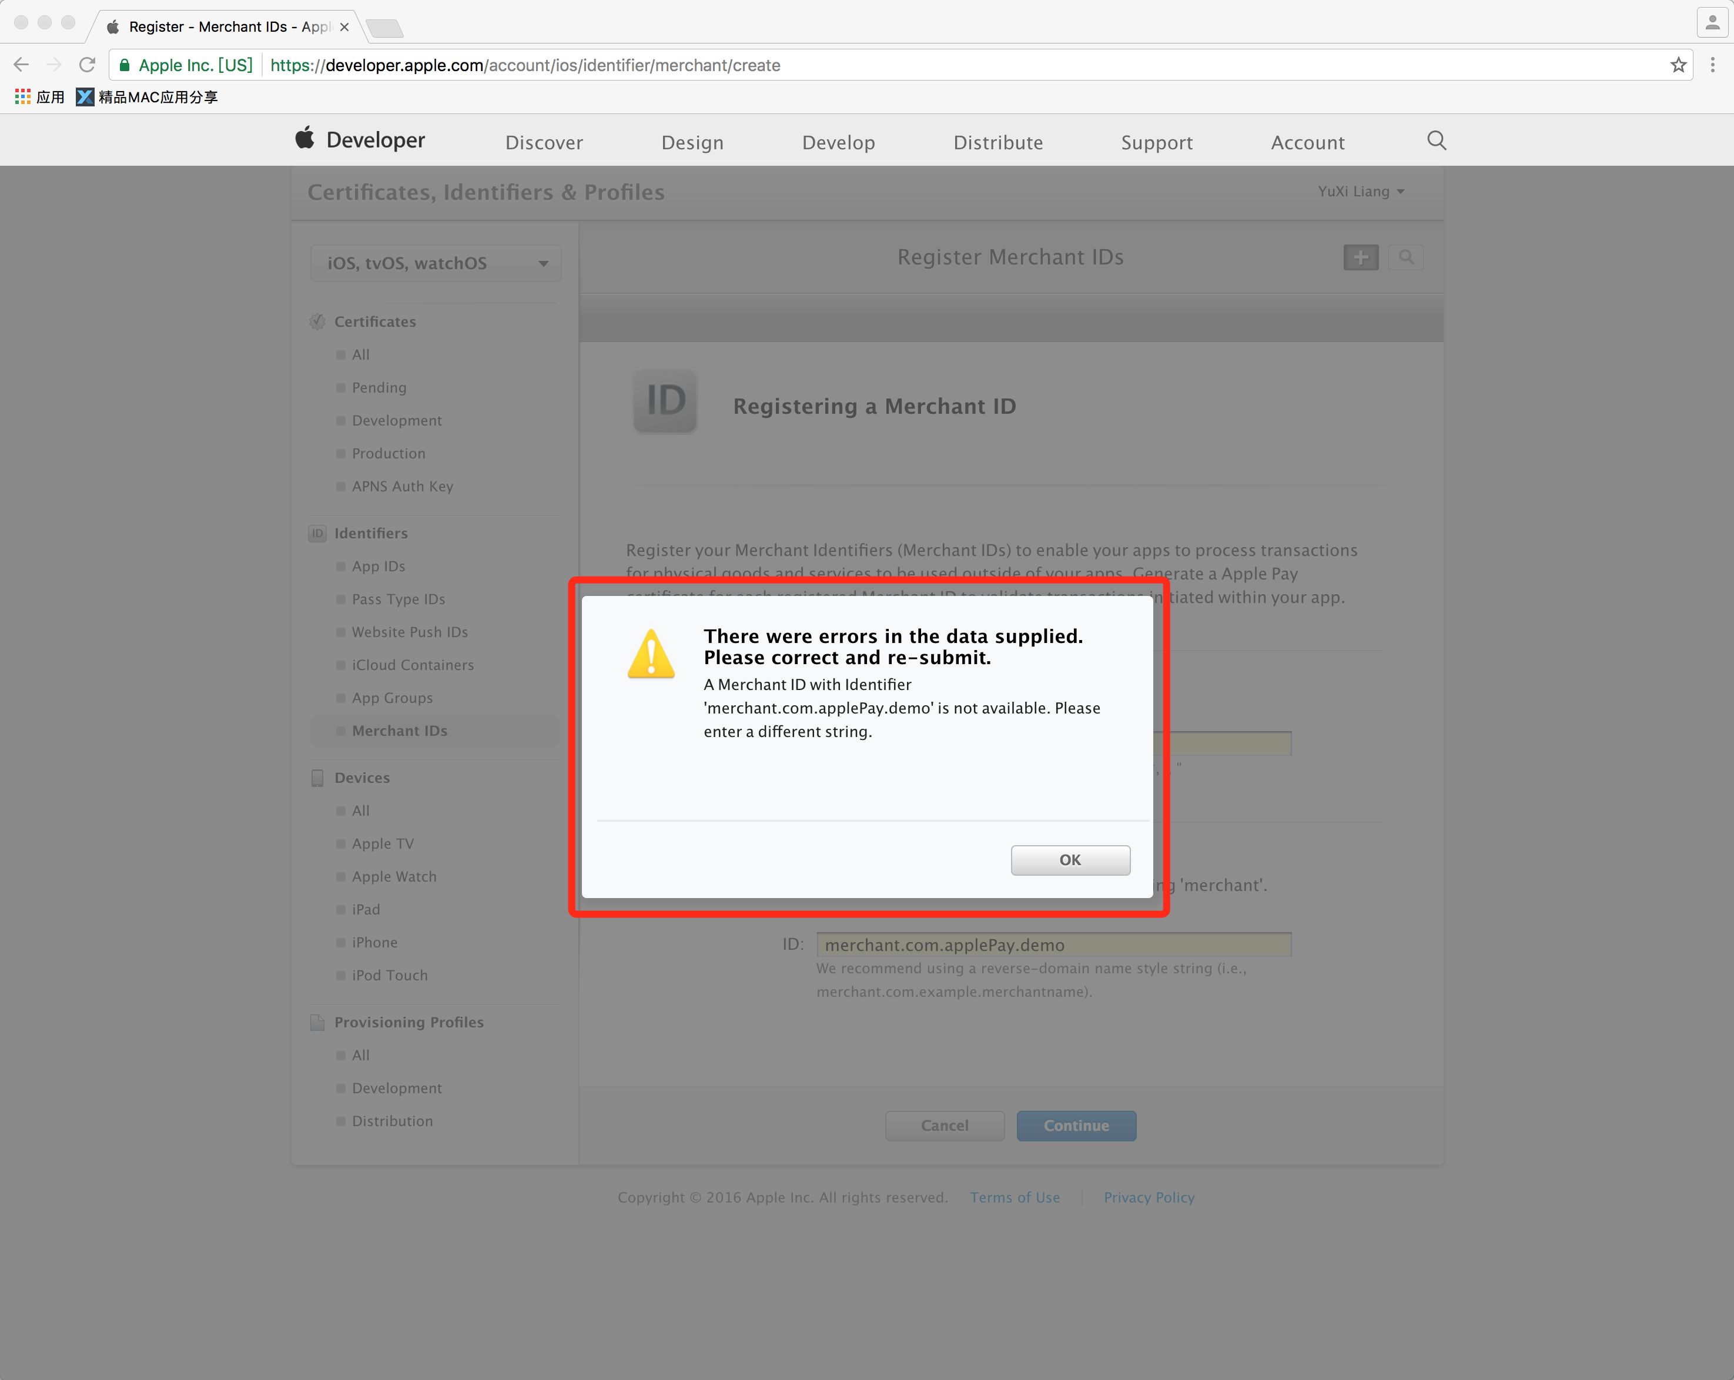This screenshot has height=1380, width=1734.
Task: Bookmark this page with the star icon
Action: coord(1678,65)
